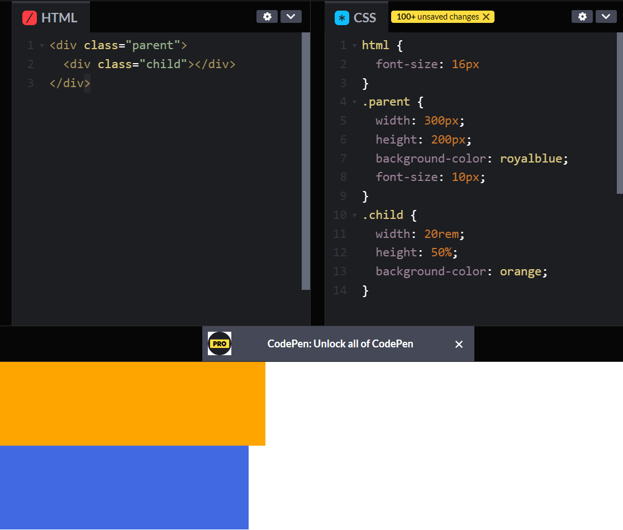Collapse the html rule fold arrow

[x=354, y=46]
